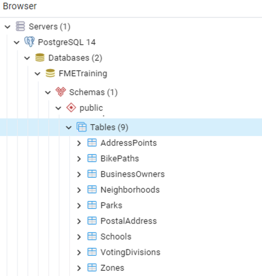Collapse the Servers (1) node
Image resolution: width=262 pixels, height=276 pixels.
[x=8, y=27]
